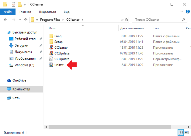Click the Элементов: 6 status bar text
The width and height of the screenshot is (191, 136).
pos(14,133)
